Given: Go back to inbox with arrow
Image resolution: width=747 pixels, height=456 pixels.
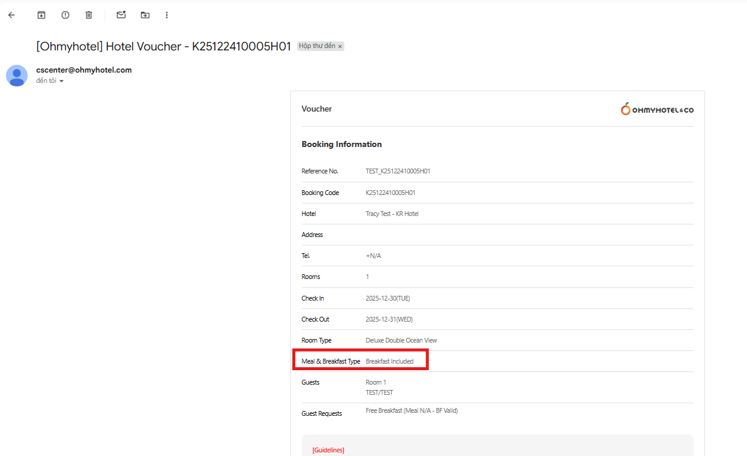Looking at the screenshot, I should (x=11, y=15).
